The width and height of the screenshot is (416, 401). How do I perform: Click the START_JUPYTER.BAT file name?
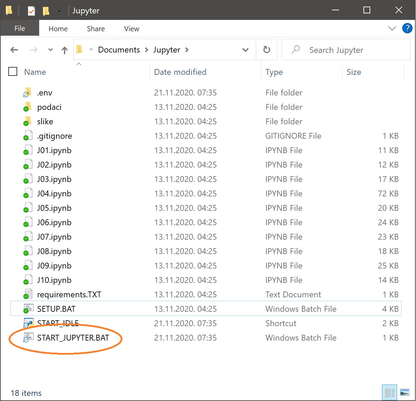(73, 338)
